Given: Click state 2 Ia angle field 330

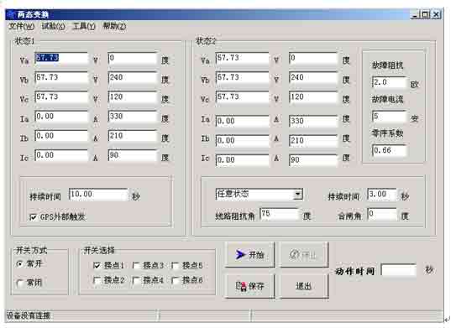Looking at the screenshot, I should (313, 121).
